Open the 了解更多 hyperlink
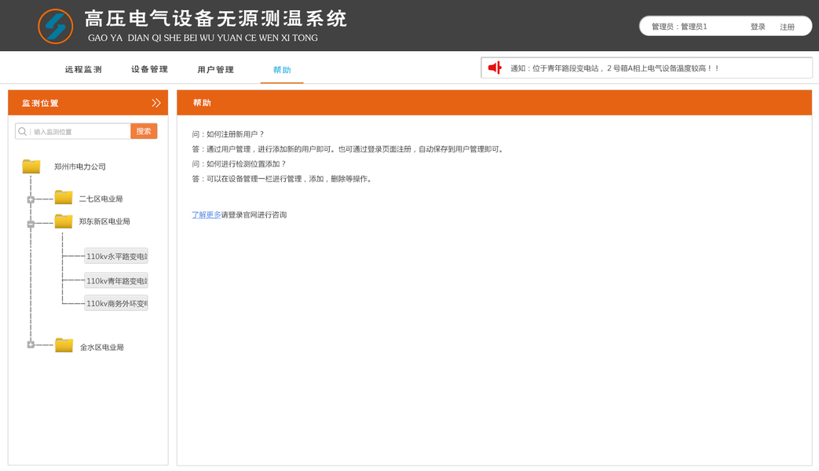 (x=207, y=214)
